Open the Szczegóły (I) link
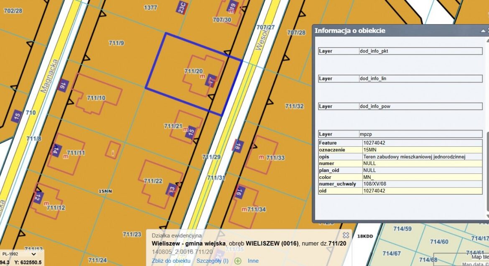Viewport: 489px width, 266px height. [212, 261]
